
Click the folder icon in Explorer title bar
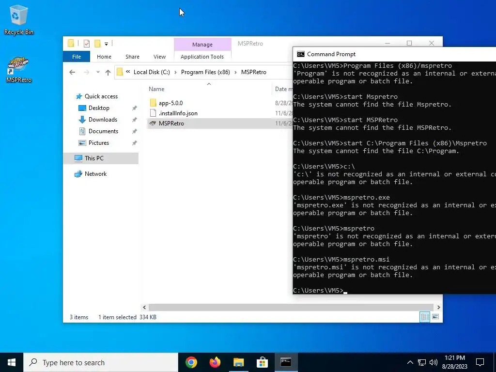(x=71, y=43)
